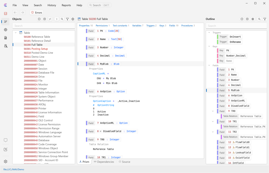Viewport: 269px width, 173px height.
Task: Expand all in Objects panel toolbar
Action: (x=45, y=19)
